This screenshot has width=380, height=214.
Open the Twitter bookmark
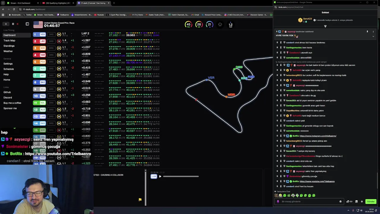pos(27,15)
